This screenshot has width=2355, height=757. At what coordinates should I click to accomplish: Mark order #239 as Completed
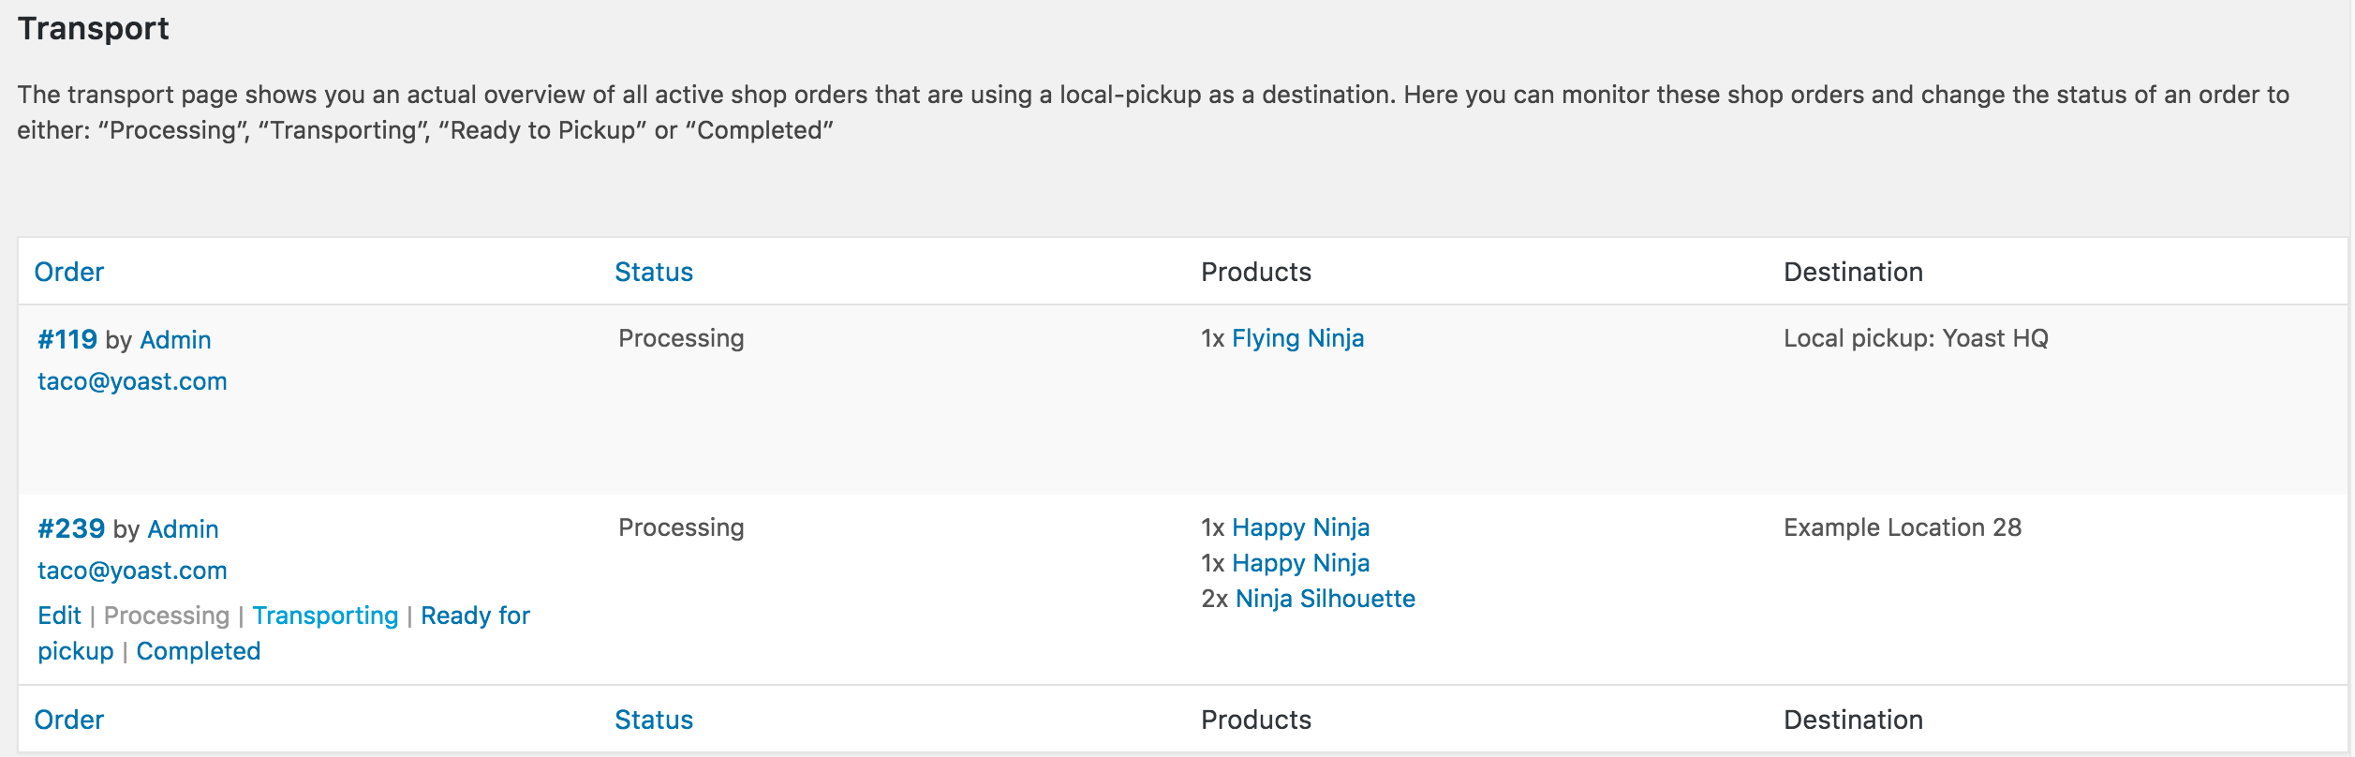tap(199, 651)
